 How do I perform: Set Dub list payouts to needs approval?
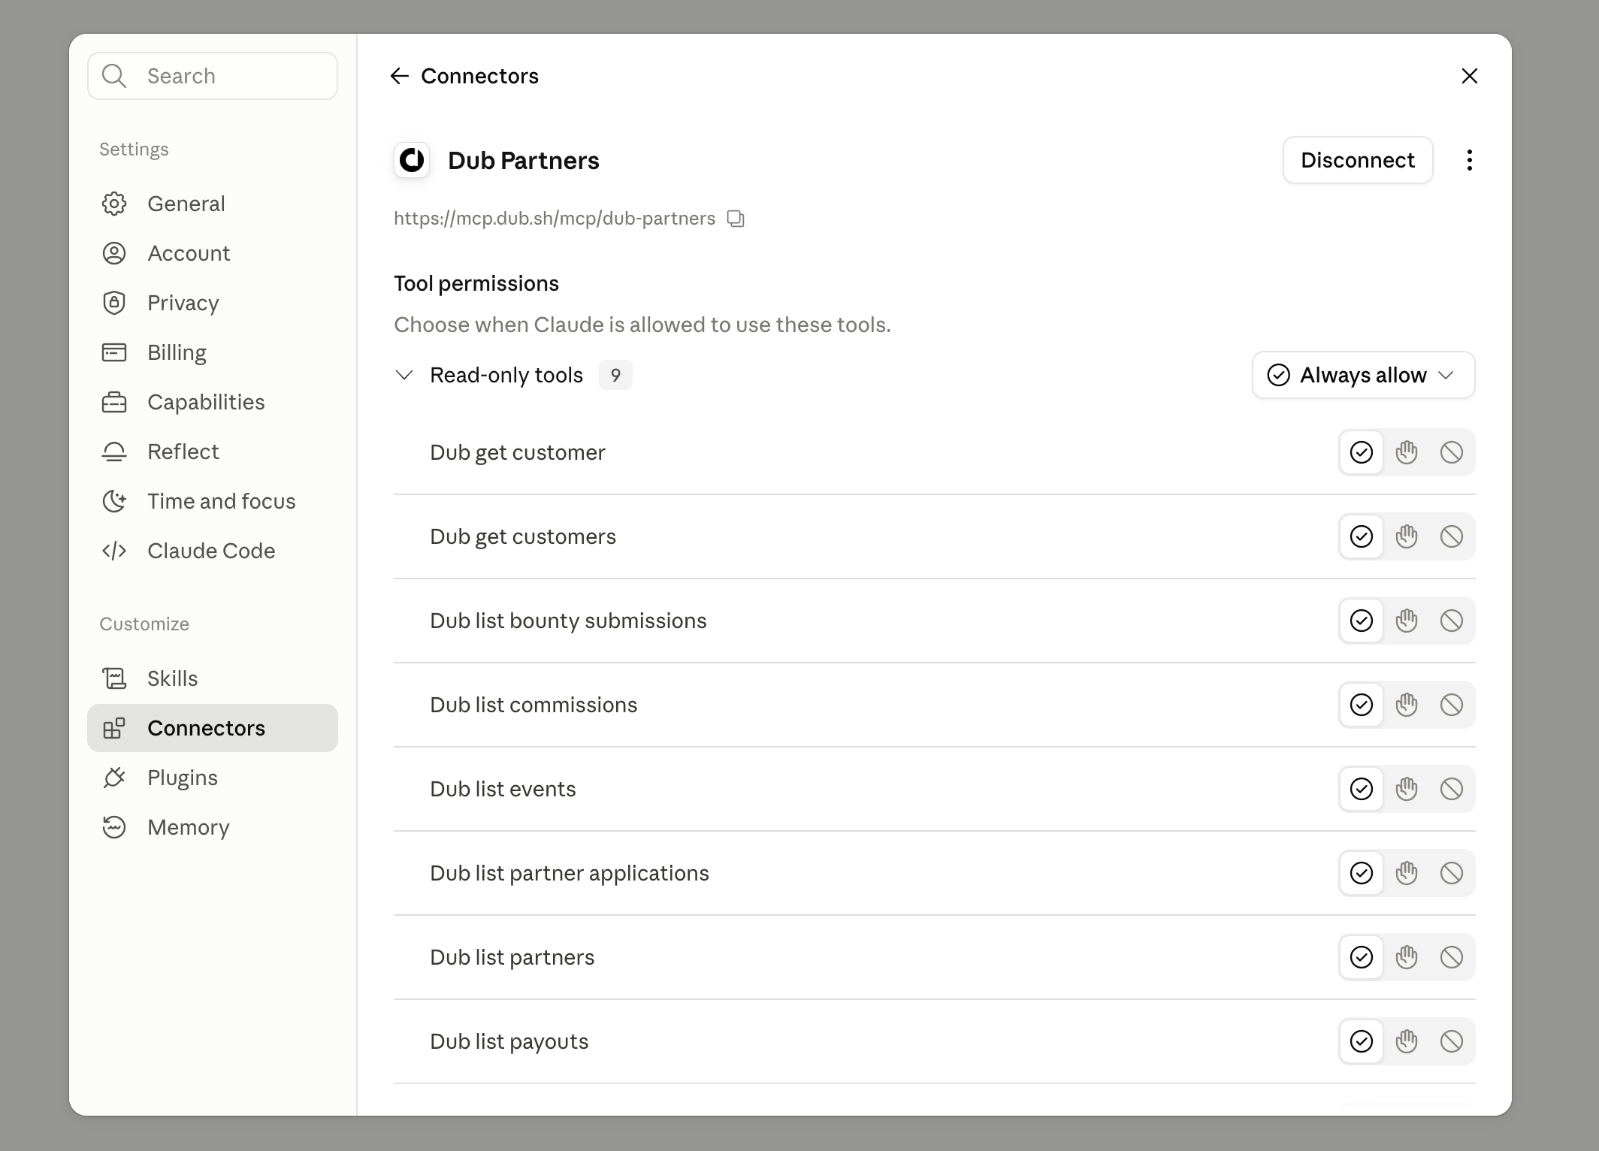click(x=1406, y=1041)
